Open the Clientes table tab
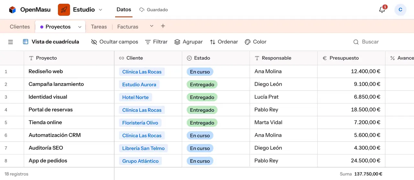 point(20,27)
